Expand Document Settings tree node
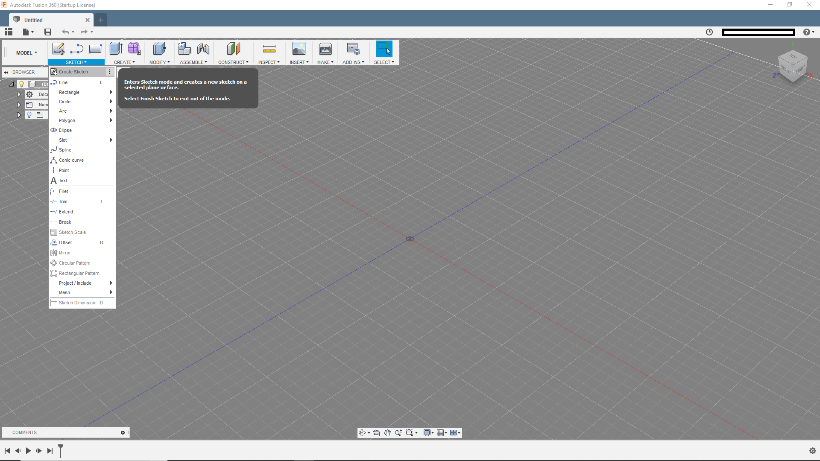The image size is (820, 461). 19,94
